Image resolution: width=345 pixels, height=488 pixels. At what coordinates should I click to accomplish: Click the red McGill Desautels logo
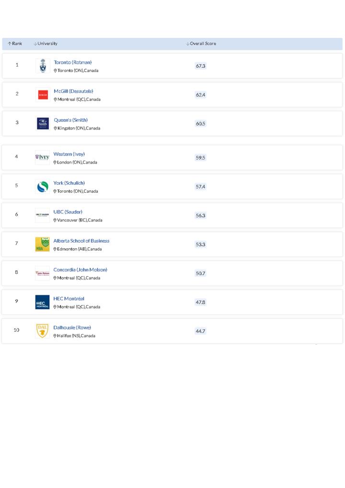coord(43,95)
